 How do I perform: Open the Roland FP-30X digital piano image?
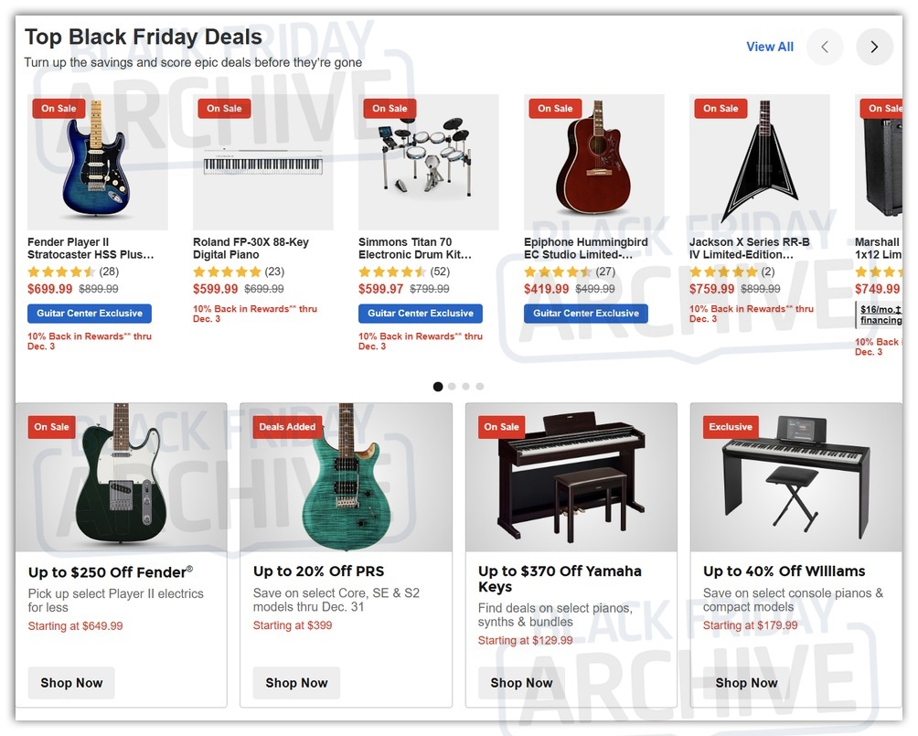pos(262,161)
